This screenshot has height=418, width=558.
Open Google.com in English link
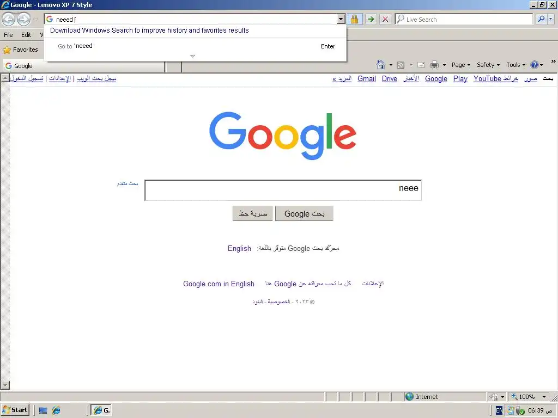[219, 284]
